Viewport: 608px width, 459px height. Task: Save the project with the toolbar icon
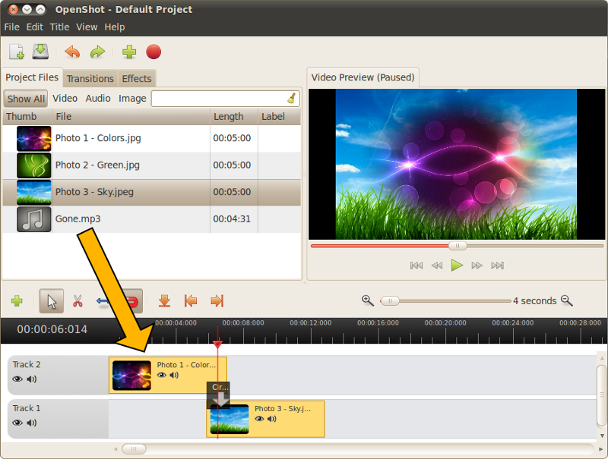point(40,52)
